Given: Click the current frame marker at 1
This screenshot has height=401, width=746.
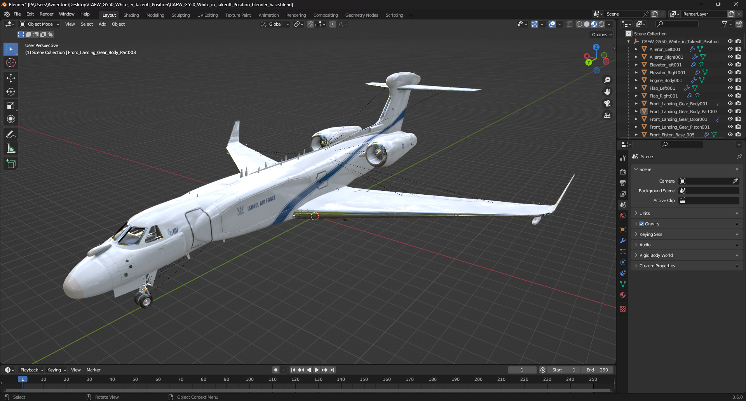Looking at the screenshot, I should pos(23,379).
